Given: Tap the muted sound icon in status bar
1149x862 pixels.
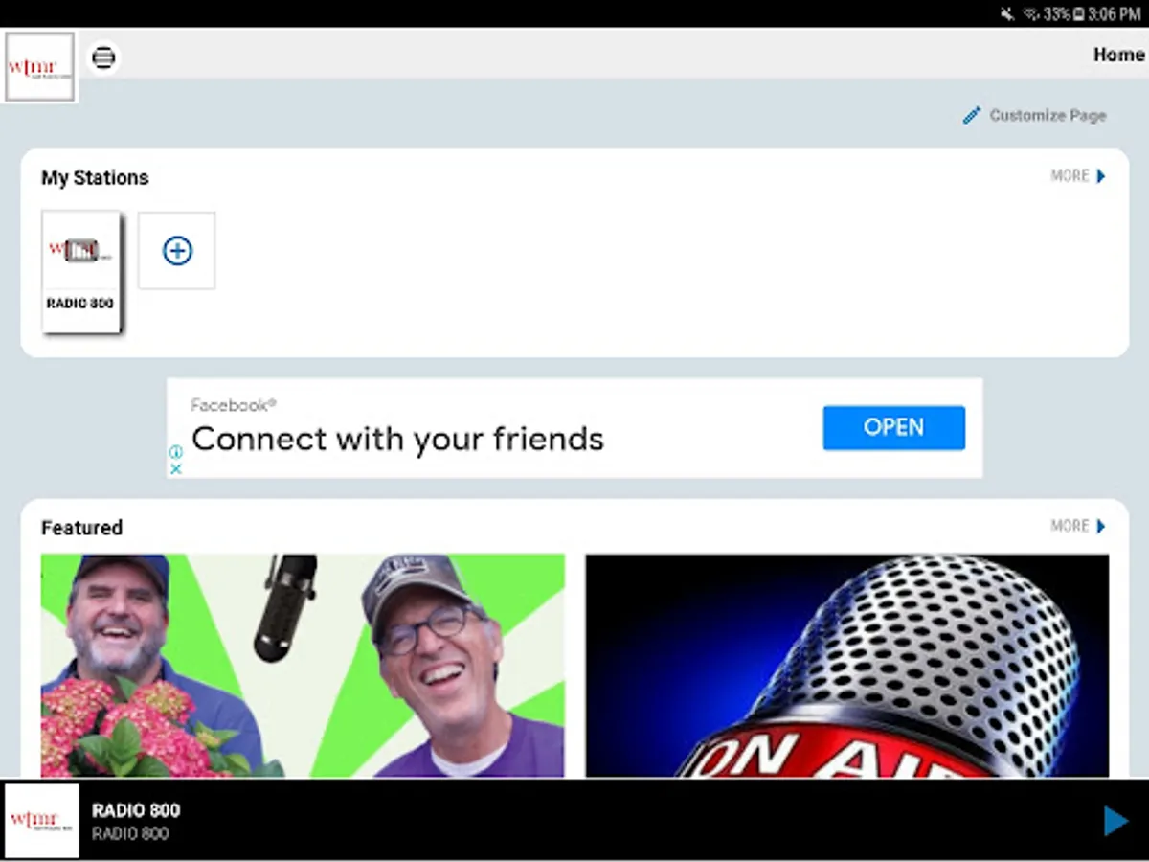Looking at the screenshot, I should 1007,14.
